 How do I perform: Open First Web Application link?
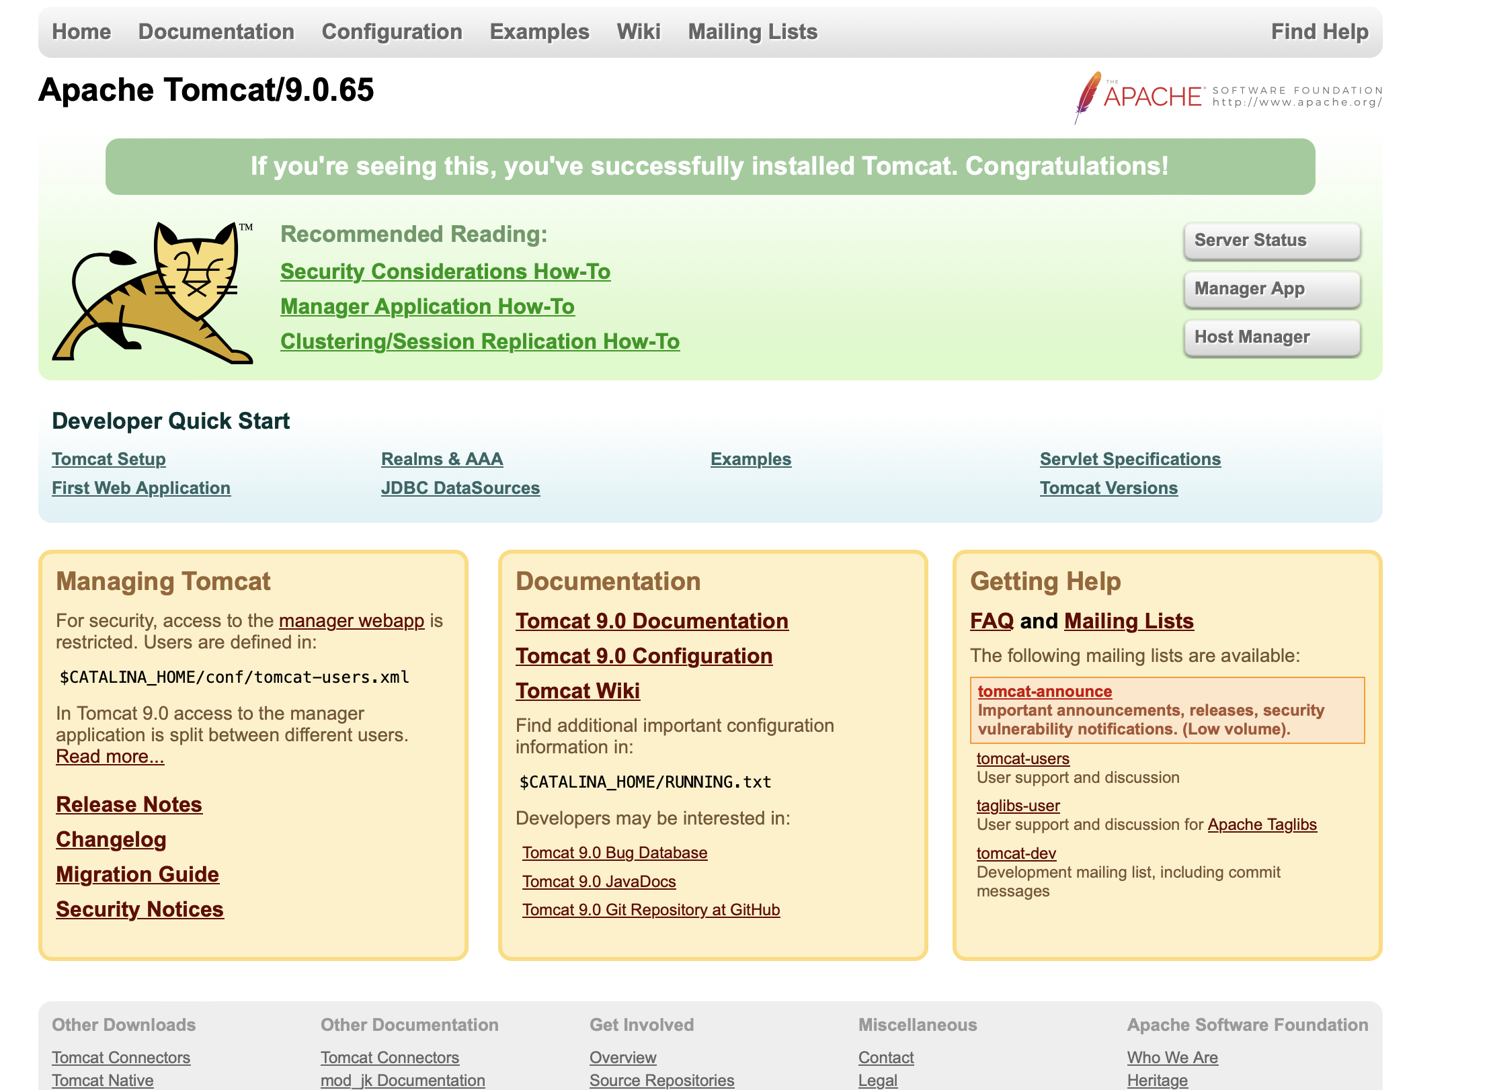coord(141,488)
